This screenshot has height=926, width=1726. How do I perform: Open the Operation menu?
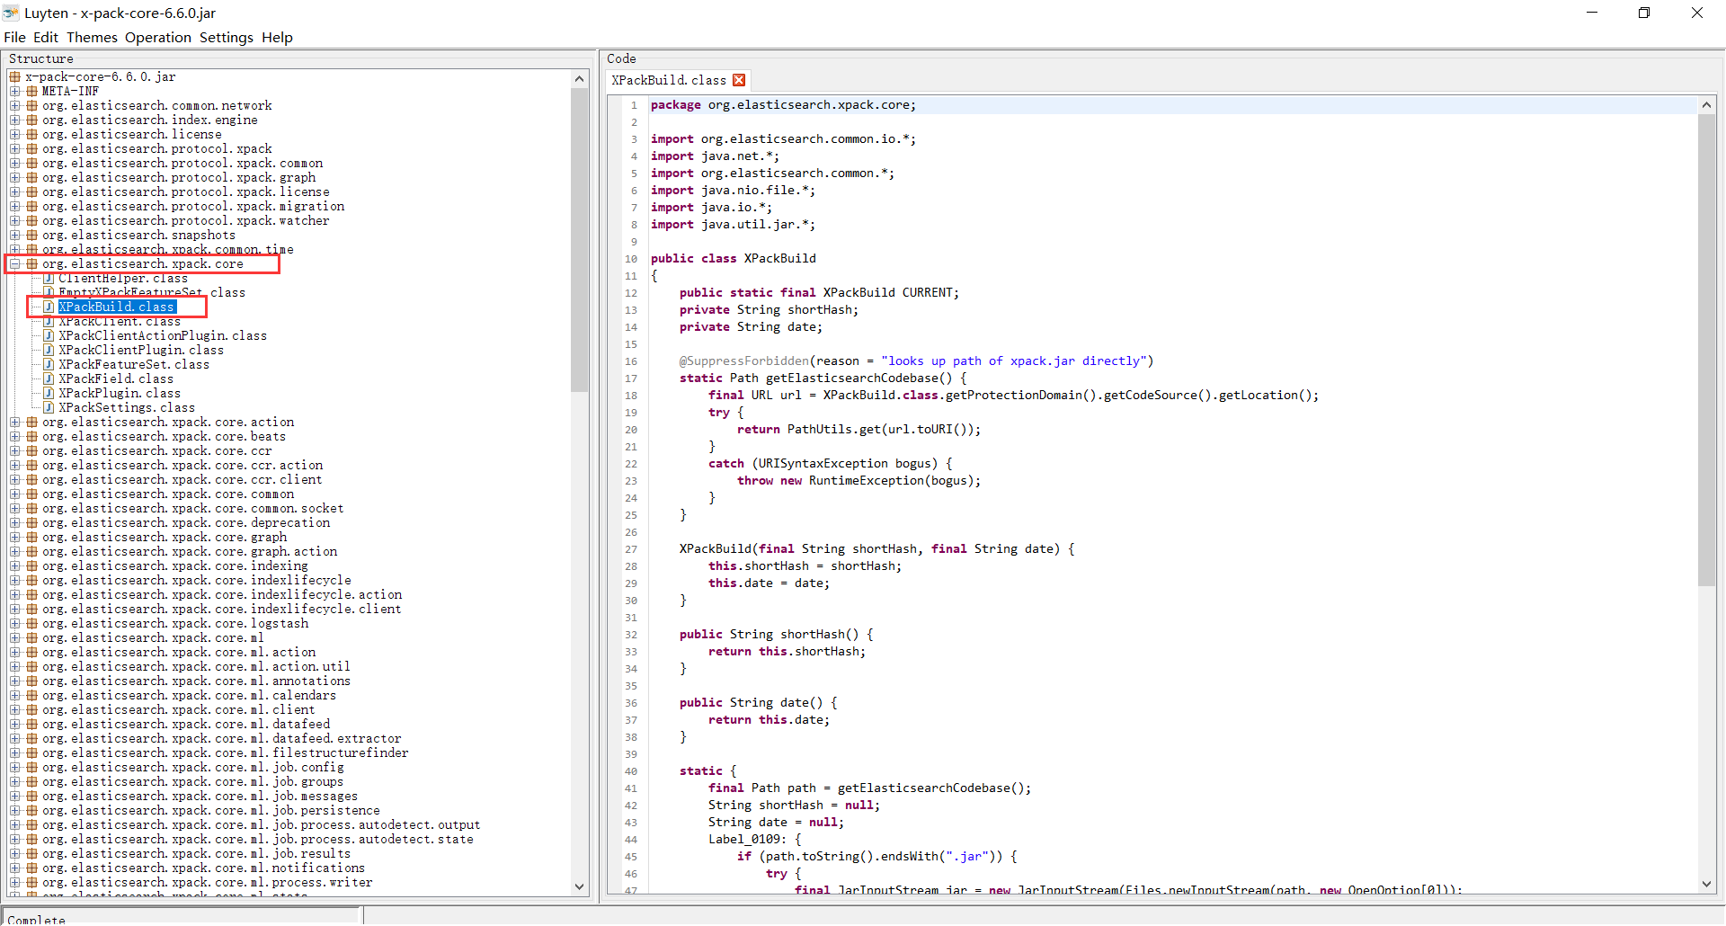point(158,37)
